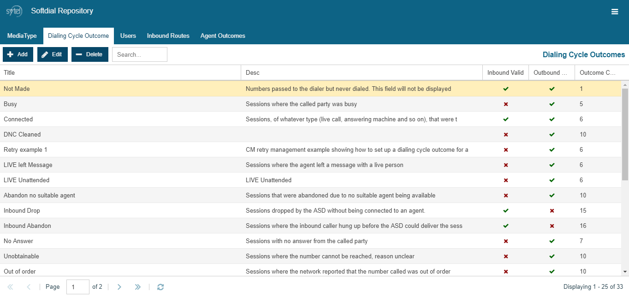Viewport: 629px width, 298px height.
Task: Go to the previous page
Action: (x=29, y=287)
